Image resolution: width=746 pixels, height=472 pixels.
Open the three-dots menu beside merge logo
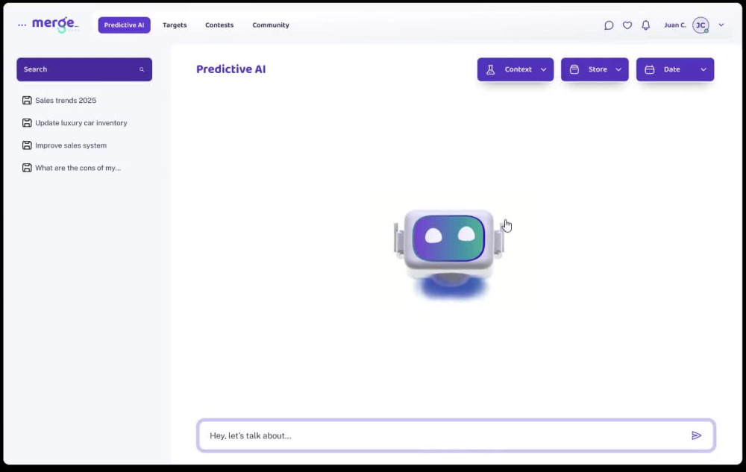22,25
